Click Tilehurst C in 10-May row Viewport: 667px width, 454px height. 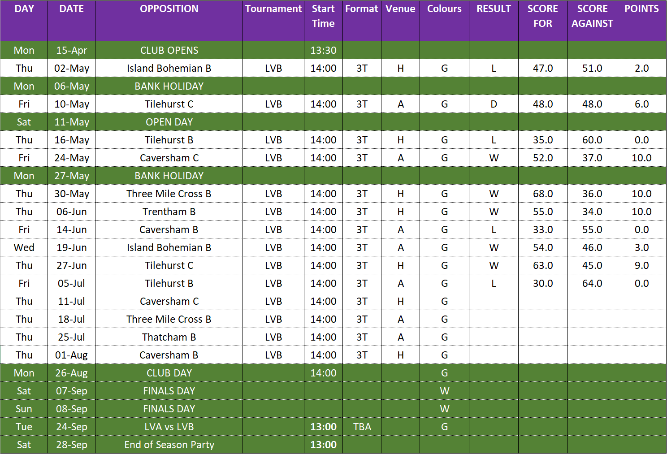coord(169,104)
